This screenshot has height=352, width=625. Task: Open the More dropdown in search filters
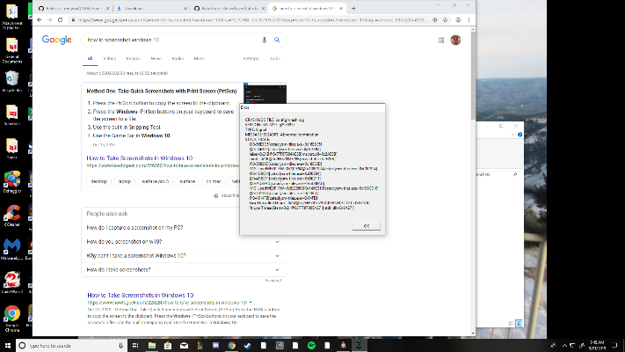click(199, 59)
